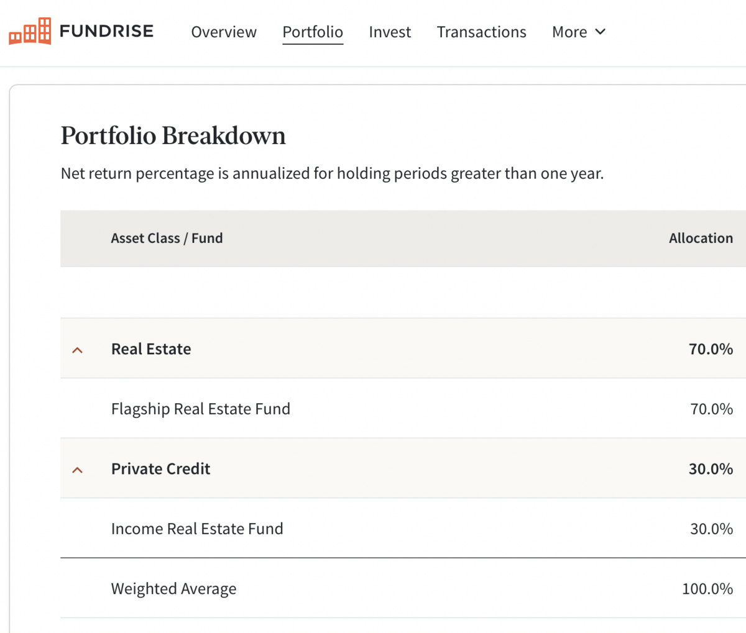Screen dimensions: 746x633
Task: Select the Private Credit row label
Action: coord(160,469)
